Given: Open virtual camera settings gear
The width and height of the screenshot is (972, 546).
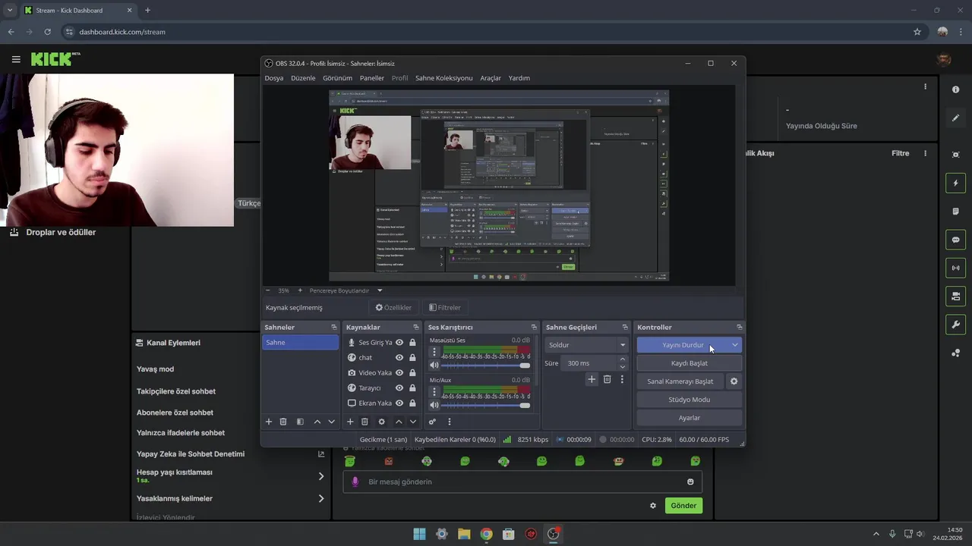Looking at the screenshot, I should click(734, 381).
